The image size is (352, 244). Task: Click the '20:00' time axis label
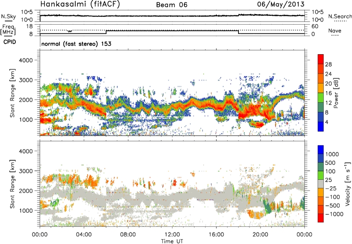coord(260,235)
